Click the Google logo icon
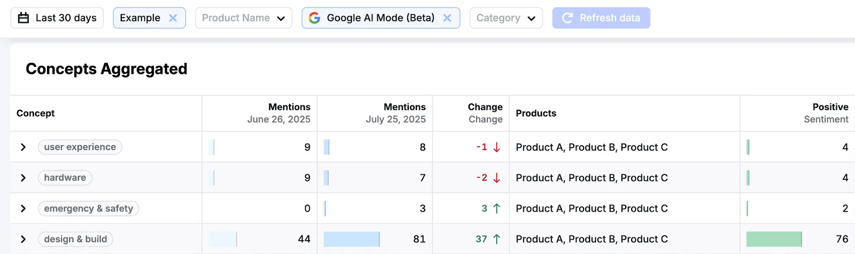Image resolution: width=855 pixels, height=254 pixels. click(x=315, y=18)
